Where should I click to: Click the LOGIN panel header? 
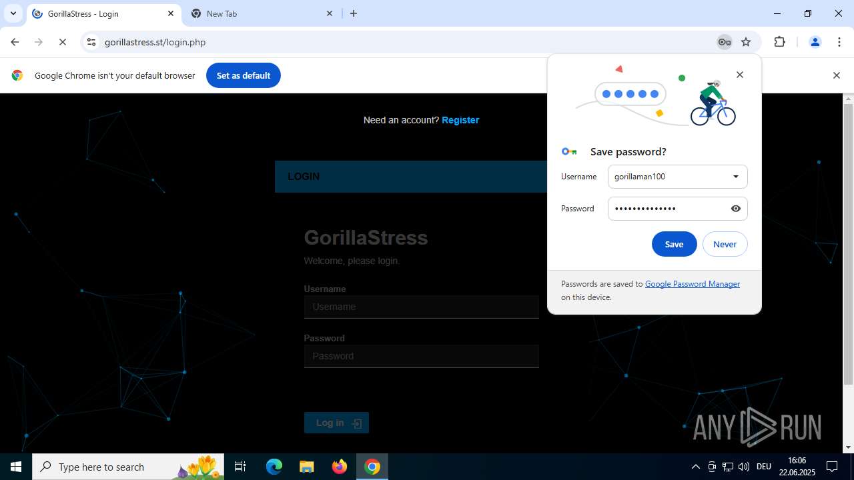[x=411, y=177]
